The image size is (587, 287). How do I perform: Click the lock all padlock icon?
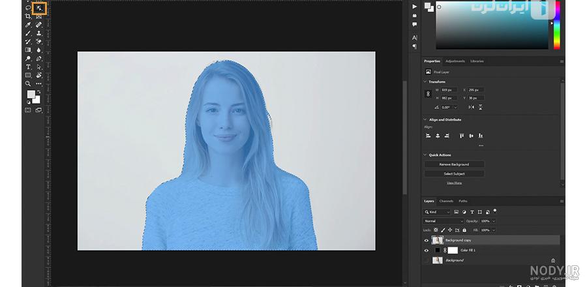464,230
